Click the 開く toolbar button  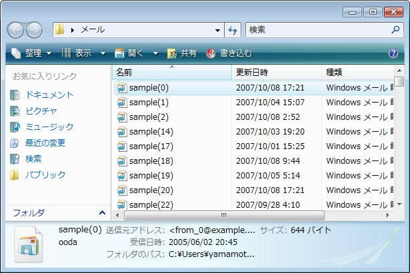pos(129,53)
